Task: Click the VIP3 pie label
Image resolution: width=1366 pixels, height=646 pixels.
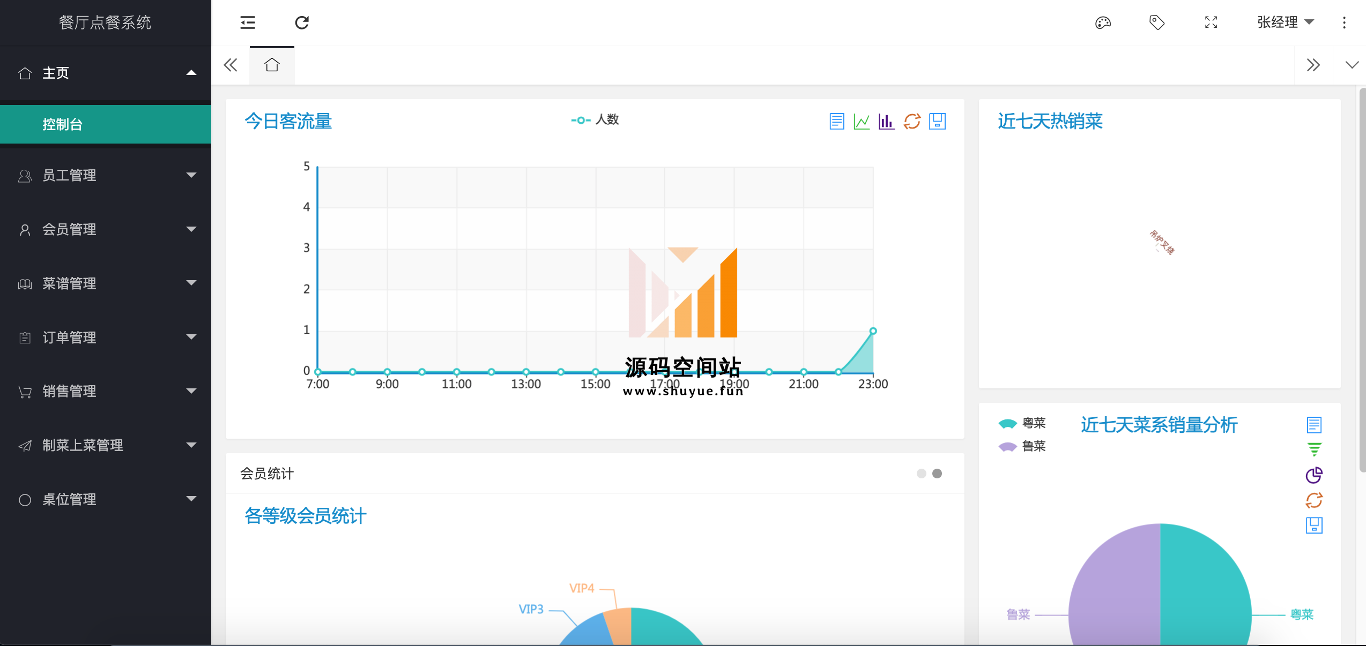Action: click(531, 610)
